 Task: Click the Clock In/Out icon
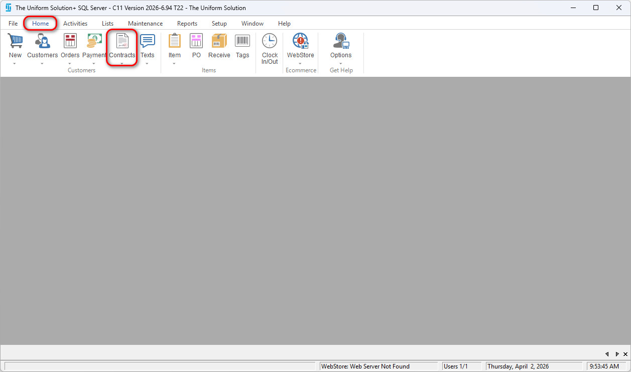270,41
